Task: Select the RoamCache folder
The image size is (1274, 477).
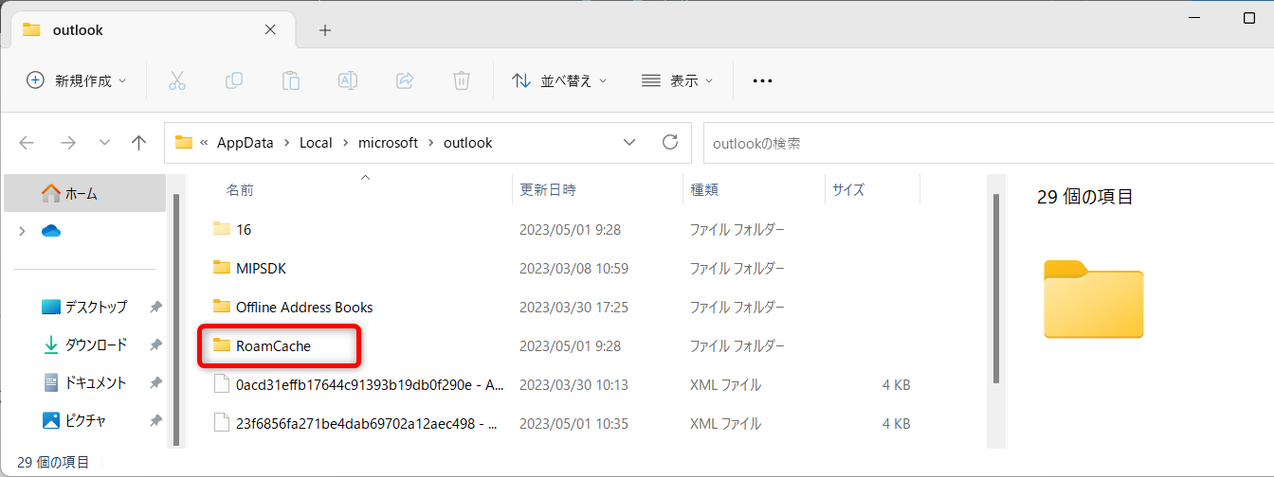Action: tap(273, 346)
